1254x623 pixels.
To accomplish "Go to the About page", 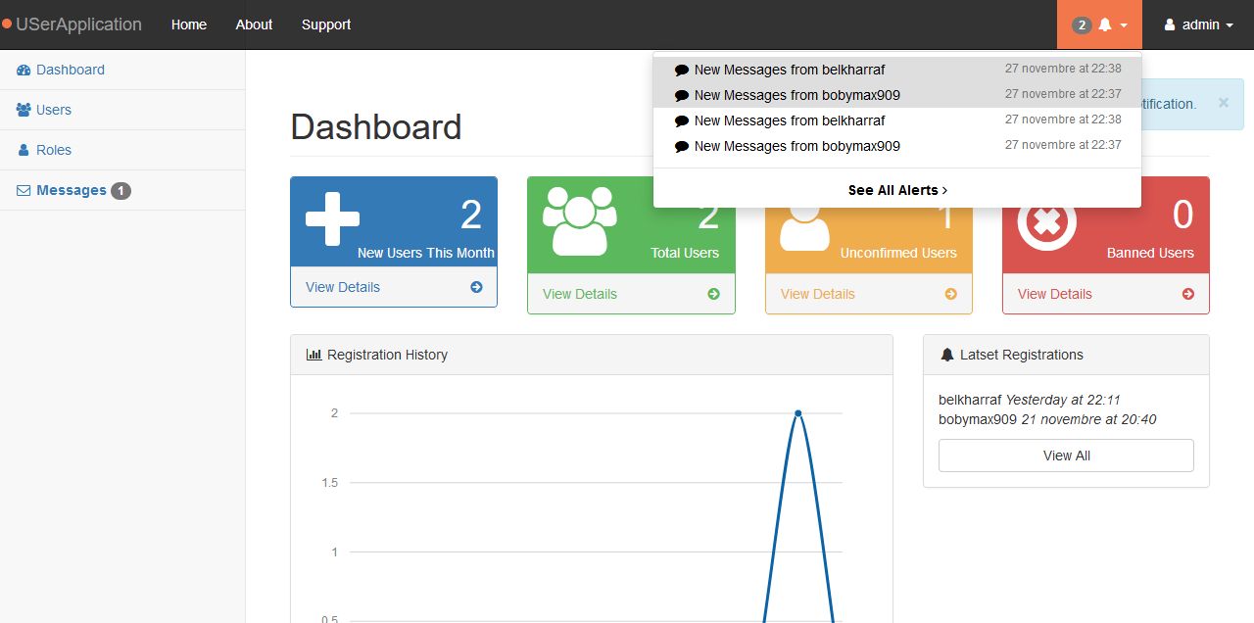I will [254, 24].
